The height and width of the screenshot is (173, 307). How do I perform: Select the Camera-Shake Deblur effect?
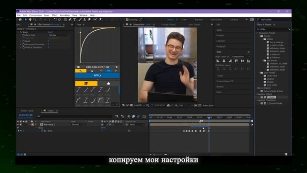(x=273, y=91)
